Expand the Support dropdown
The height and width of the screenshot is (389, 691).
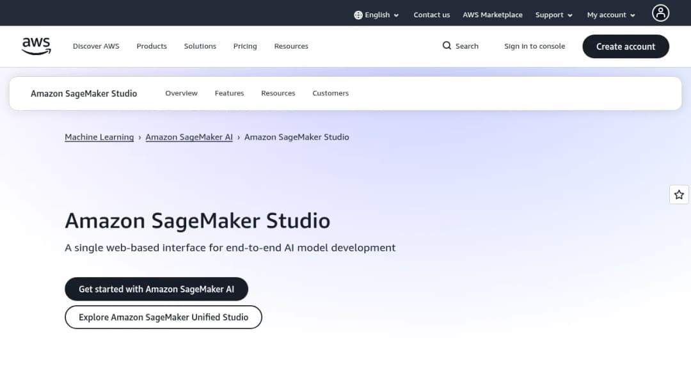pyautogui.click(x=554, y=15)
